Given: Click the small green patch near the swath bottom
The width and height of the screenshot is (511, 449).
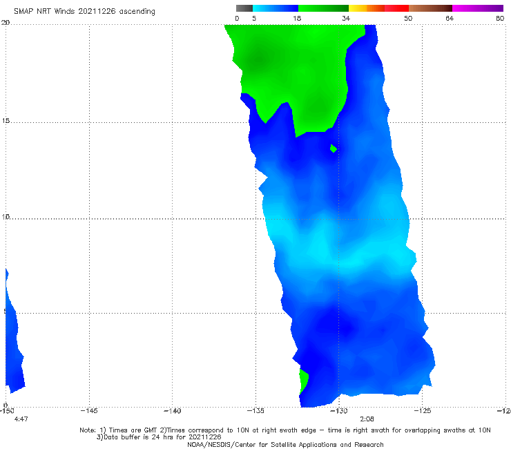Looking at the screenshot, I should pyautogui.click(x=304, y=381).
